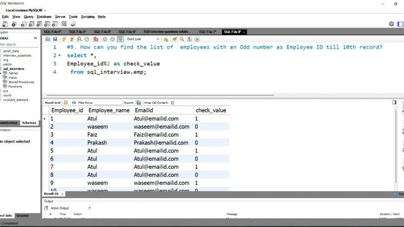This screenshot has height=227, width=404.
Task: Select the Views node in the schema tree
Action: (x=13, y=78)
